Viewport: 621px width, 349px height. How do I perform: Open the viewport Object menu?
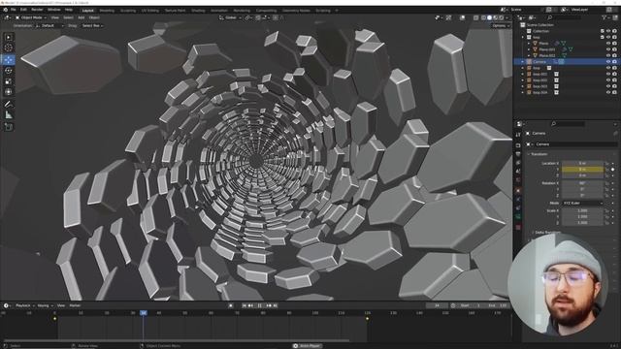[94, 17]
